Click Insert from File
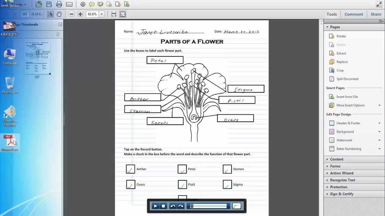Image resolution: width=385 pixels, height=216 pixels. [x=347, y=97]
